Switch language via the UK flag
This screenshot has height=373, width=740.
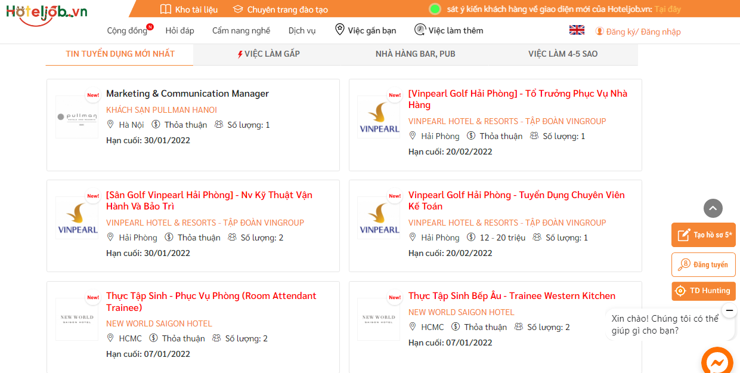577,30
